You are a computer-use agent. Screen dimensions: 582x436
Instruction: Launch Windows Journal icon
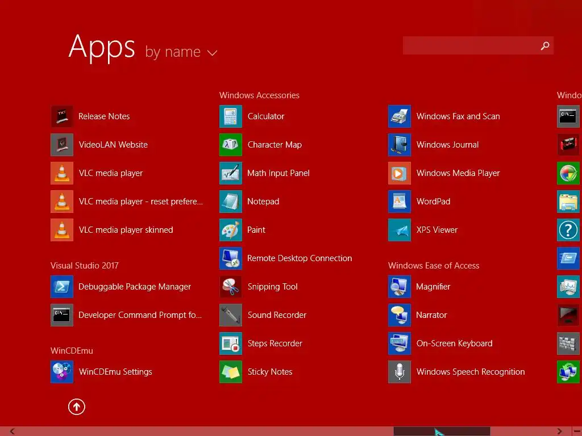tap(400, 145)
